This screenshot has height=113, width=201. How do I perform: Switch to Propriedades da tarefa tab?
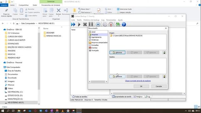(122, 97)
